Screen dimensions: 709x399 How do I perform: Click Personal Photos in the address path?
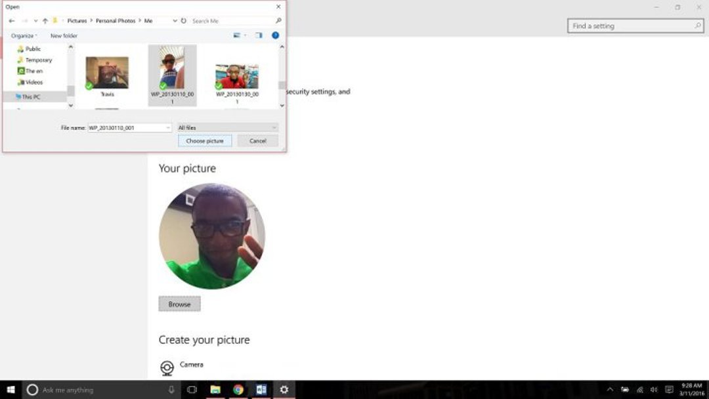[116, 21]
